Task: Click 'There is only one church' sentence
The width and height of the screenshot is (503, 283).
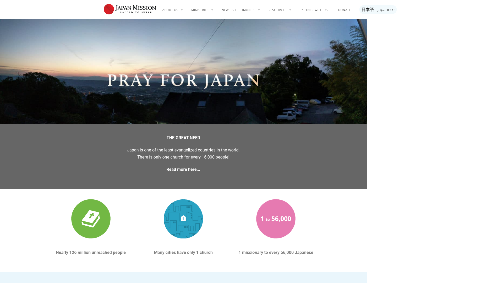Action: click(x=183, y=157)
